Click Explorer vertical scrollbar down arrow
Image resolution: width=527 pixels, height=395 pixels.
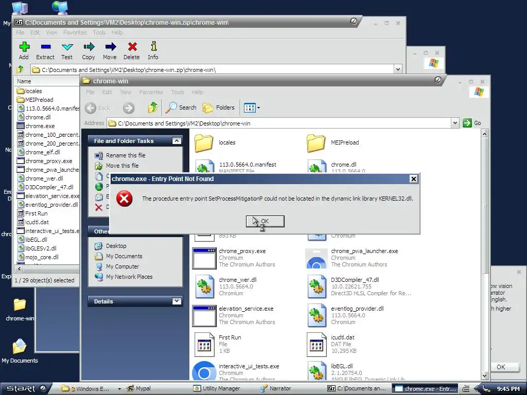[485, 376]
